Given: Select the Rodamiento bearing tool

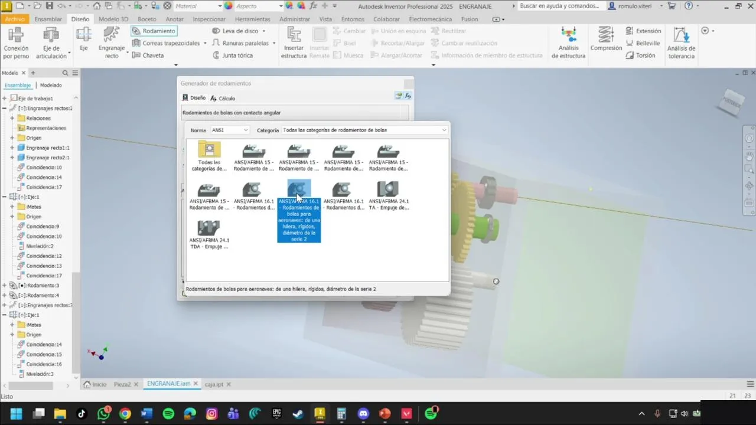Looking at the screenshot, I should coord(154,31).
